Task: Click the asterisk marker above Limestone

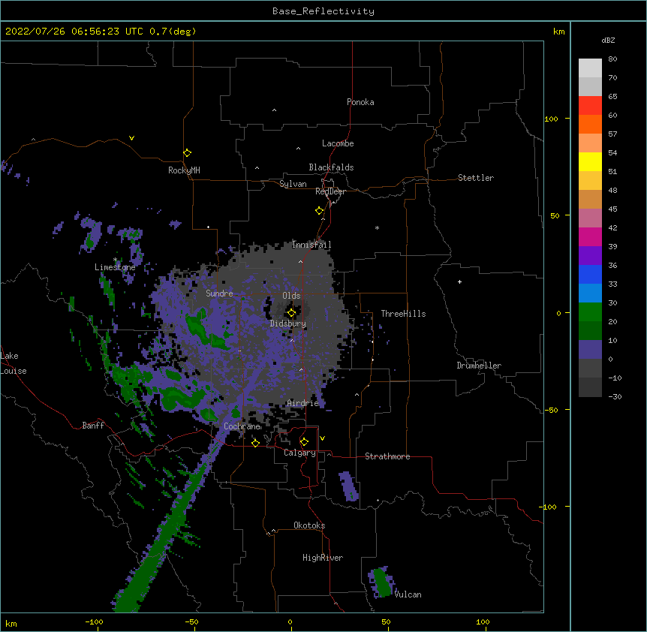Action: 115,260
